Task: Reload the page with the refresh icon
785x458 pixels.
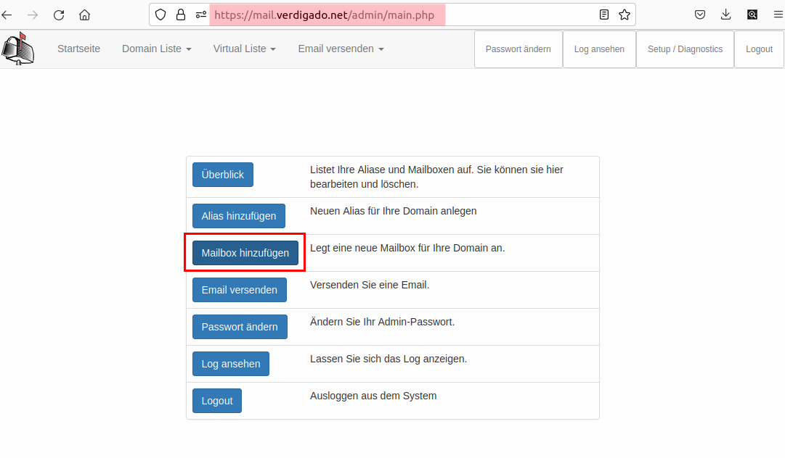Action: [x=59, y=15]
